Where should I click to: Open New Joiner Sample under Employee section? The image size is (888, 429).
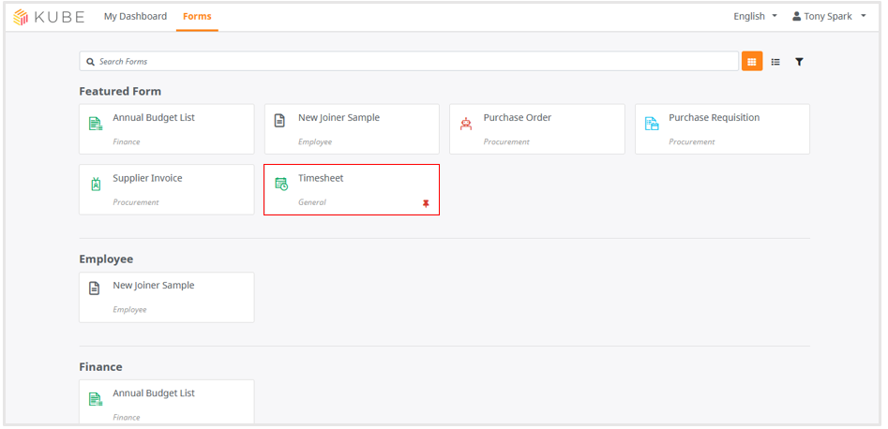click(167, 298)
